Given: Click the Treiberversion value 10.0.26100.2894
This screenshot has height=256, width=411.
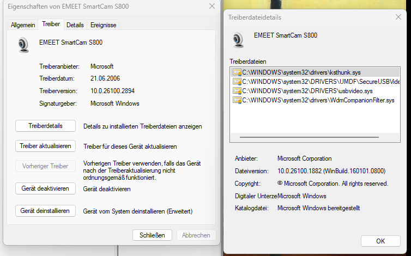Looking at the screenshot, I should (x=112, y=91).
